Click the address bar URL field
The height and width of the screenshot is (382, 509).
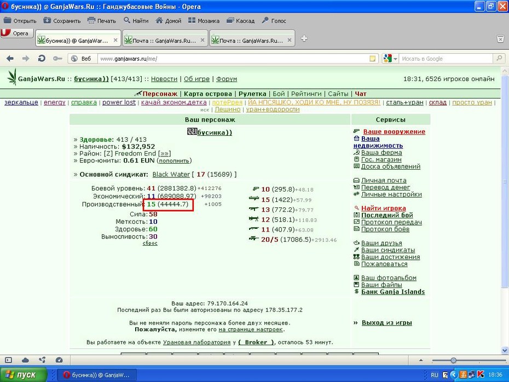point(234,59)
